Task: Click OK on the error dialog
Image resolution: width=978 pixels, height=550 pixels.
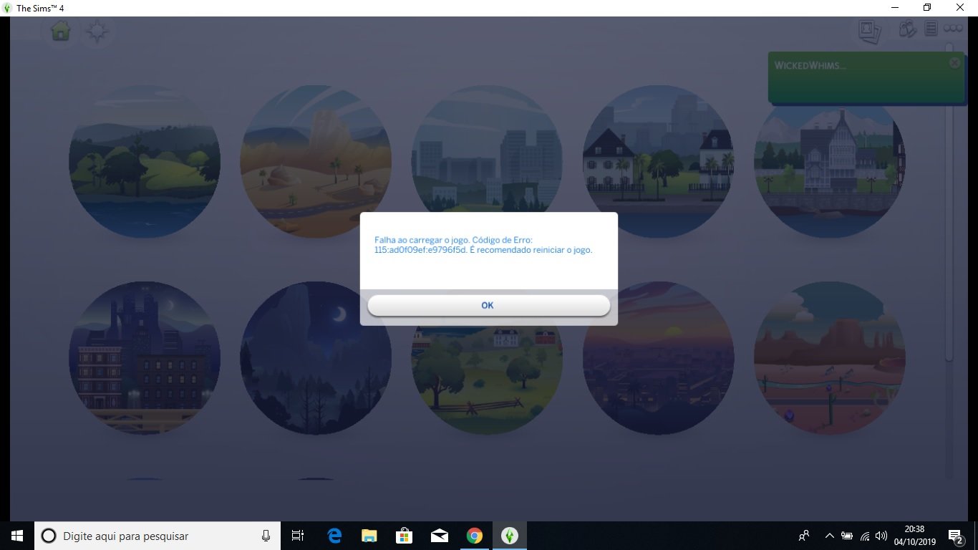Action: click(x=488, y=305)
